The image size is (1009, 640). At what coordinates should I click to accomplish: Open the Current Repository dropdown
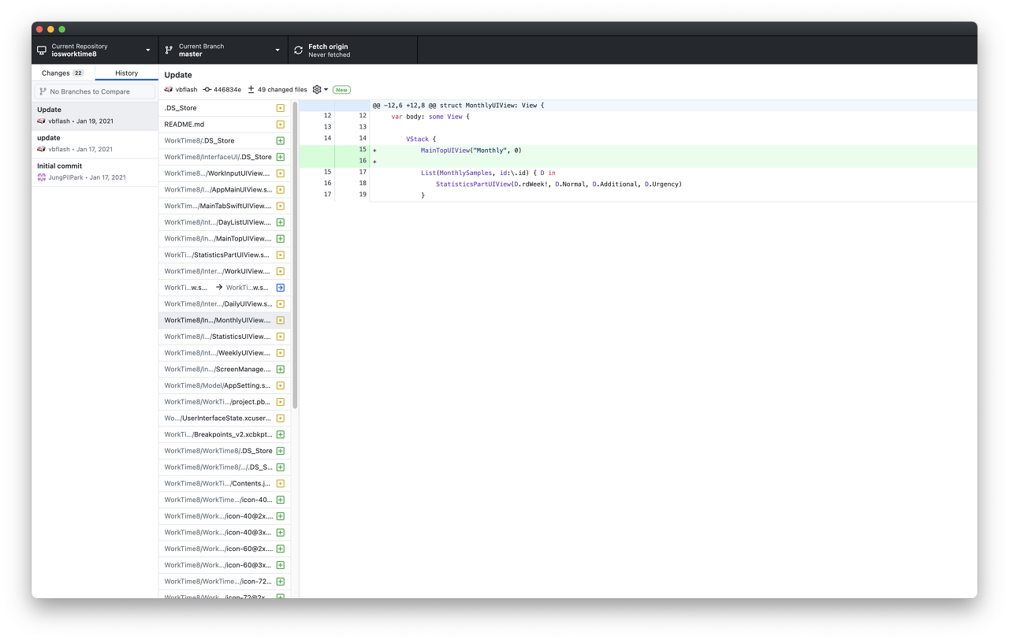point(95,50)
